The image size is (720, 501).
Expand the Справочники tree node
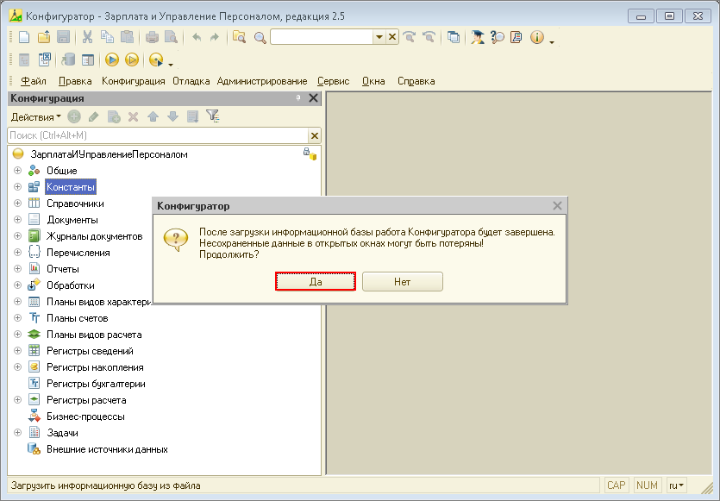[17, 203]
